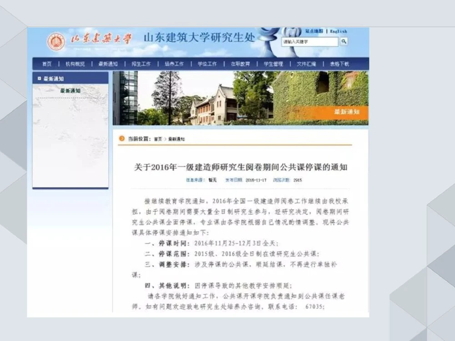This screenshot has height=341, width=455.
Task: Switch to English version via the English link
Action: coord(338,32)
